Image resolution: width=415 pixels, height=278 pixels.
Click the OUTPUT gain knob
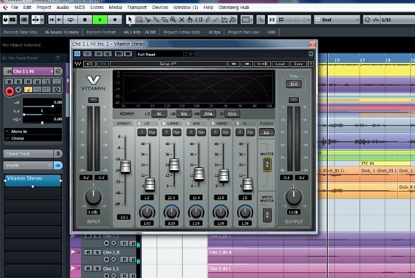pyautogui.click(x=294, y=197)
